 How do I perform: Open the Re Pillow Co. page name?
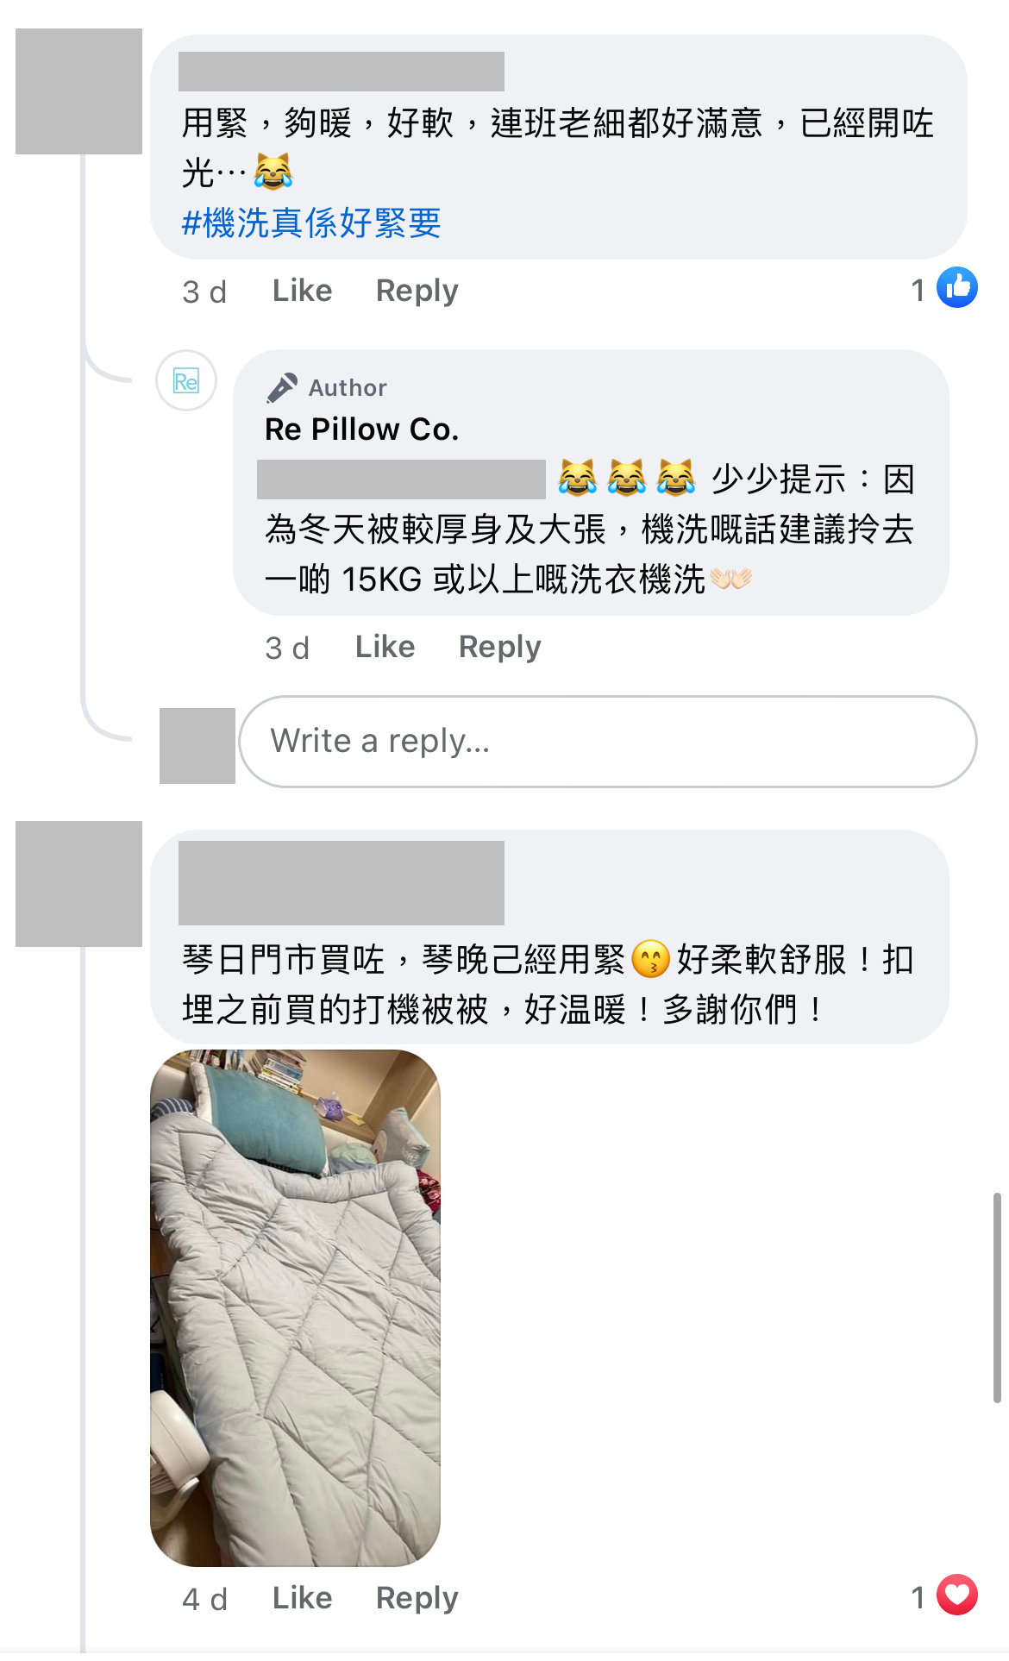[361, 429]
